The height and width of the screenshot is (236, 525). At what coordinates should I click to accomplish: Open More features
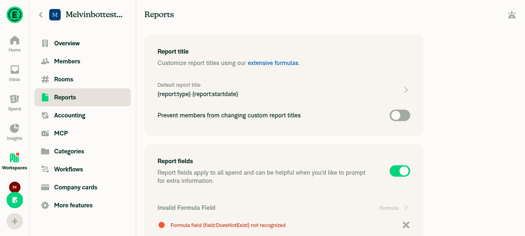(82, 205)
